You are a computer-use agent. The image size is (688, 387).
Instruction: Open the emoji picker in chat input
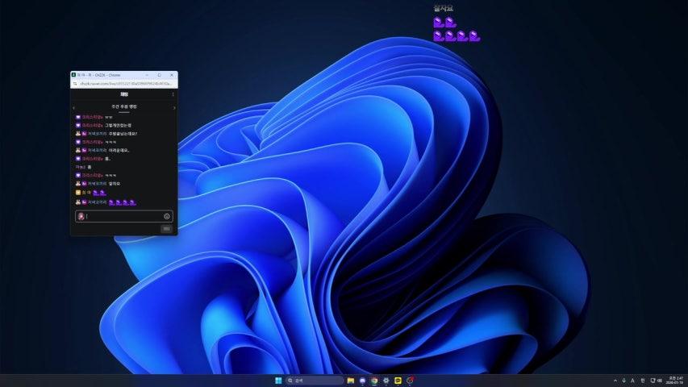167,216
